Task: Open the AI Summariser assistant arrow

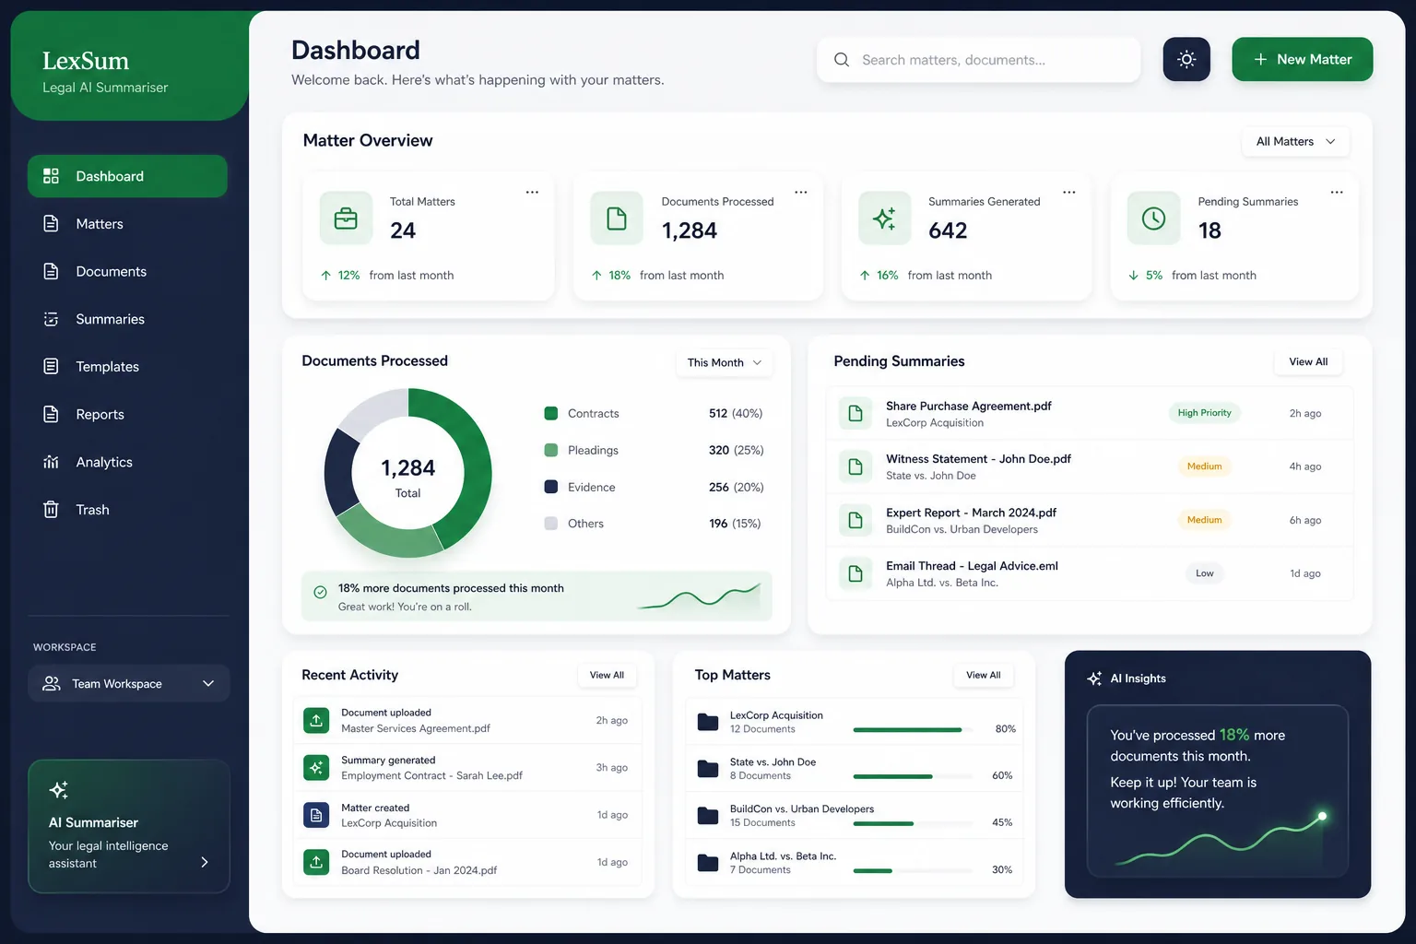Action: 205,862
